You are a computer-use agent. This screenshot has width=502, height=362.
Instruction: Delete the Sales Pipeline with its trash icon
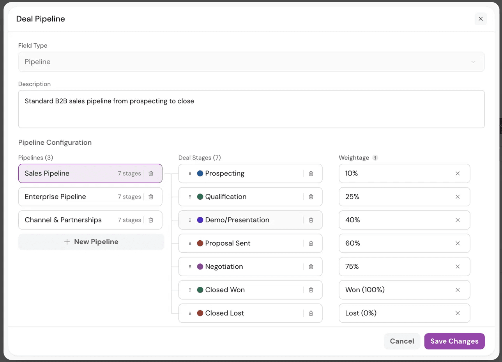151,174
